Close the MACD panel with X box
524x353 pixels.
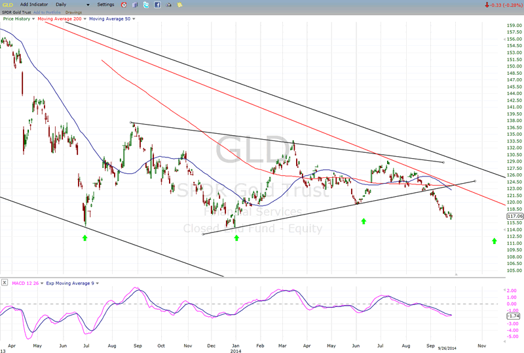point(5,283)
